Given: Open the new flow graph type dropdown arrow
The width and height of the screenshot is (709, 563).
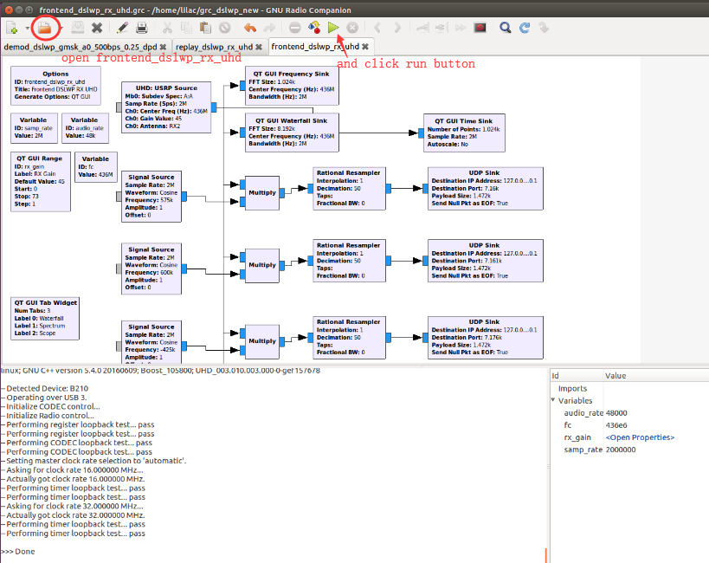Looking at the screenshot, I should click(x=27, y=28).
